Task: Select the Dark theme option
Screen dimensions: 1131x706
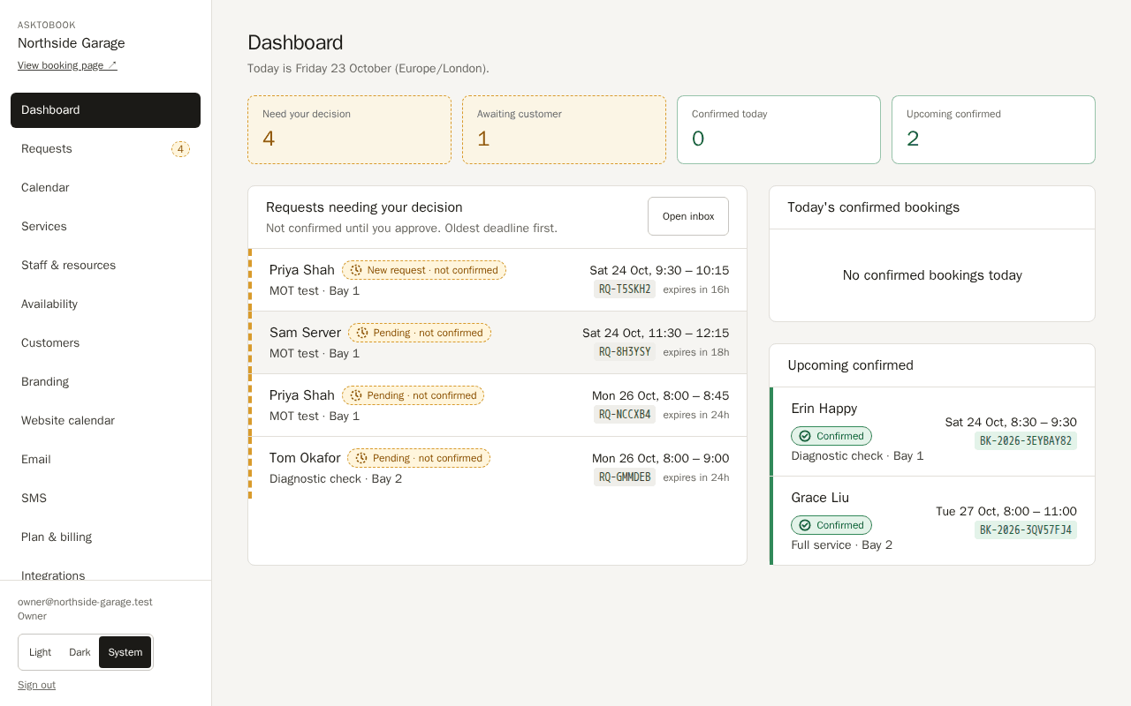Action: pyautogui.click(x=80, y=652)
